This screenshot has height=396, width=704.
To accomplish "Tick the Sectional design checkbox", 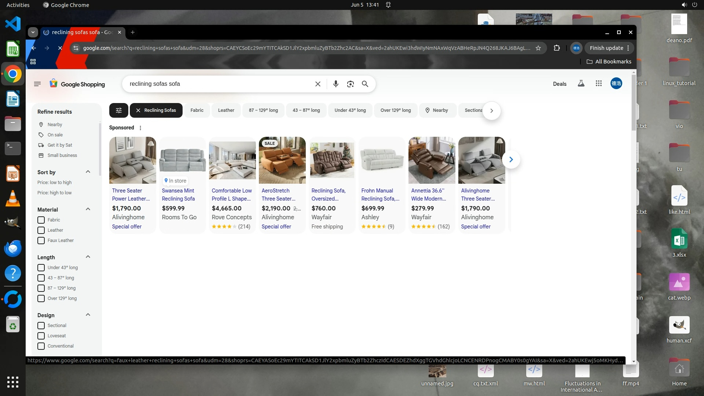I will [41, 326].
